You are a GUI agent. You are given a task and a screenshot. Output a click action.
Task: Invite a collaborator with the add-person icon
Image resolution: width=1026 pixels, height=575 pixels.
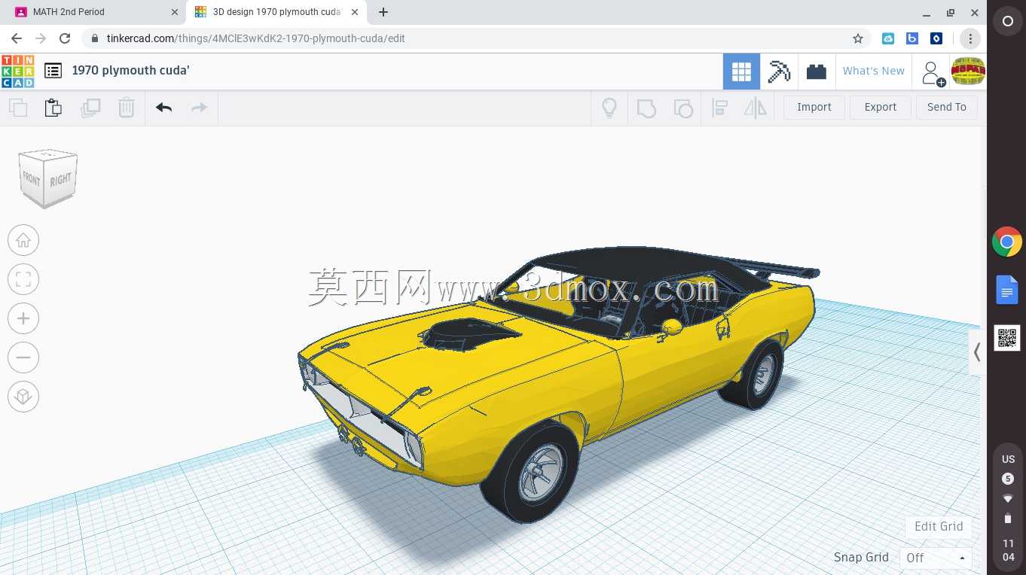[932, 73]
